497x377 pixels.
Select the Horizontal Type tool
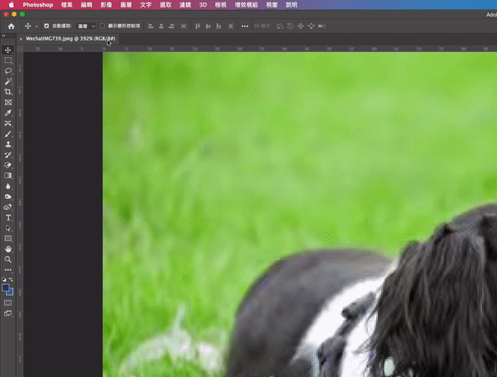click(8, 217)
